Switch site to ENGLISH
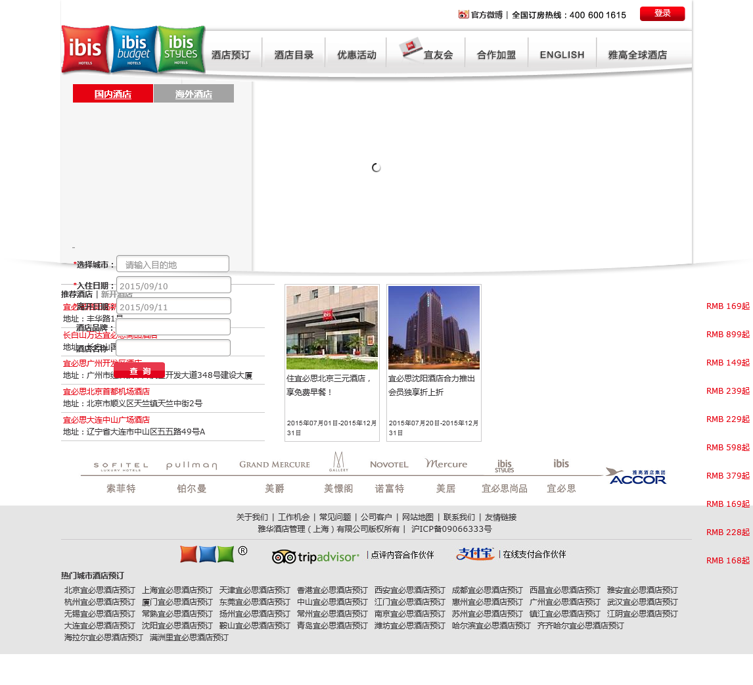 tap(562, 55)
